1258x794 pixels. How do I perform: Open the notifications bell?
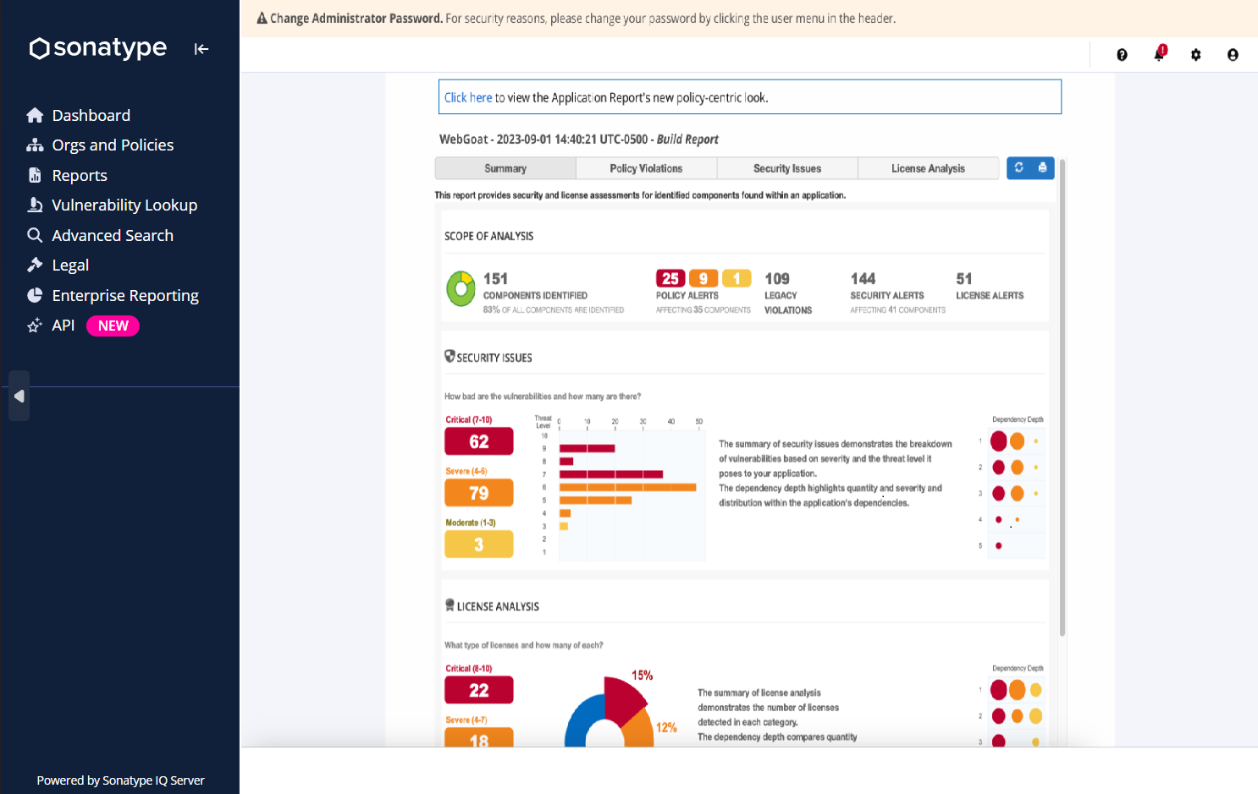pyautogui.click(x=1159, y=54)
